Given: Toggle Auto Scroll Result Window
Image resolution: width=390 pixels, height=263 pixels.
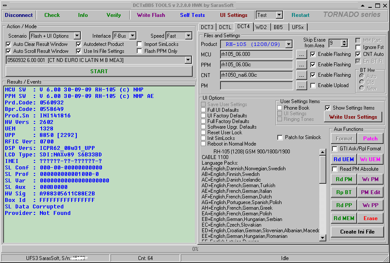Looking at the screenshot, I should [8, 51].
